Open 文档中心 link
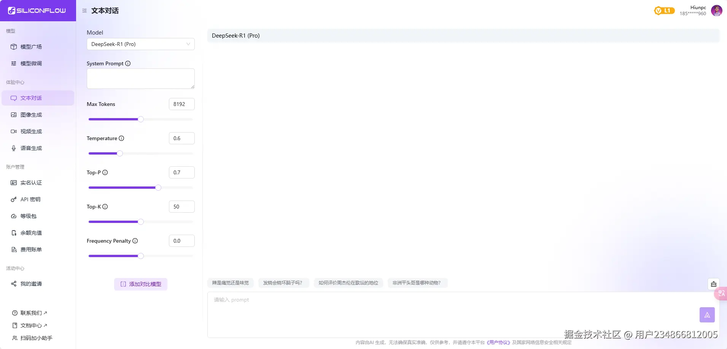Screen dimensions: 727x349 coord(30,325)
